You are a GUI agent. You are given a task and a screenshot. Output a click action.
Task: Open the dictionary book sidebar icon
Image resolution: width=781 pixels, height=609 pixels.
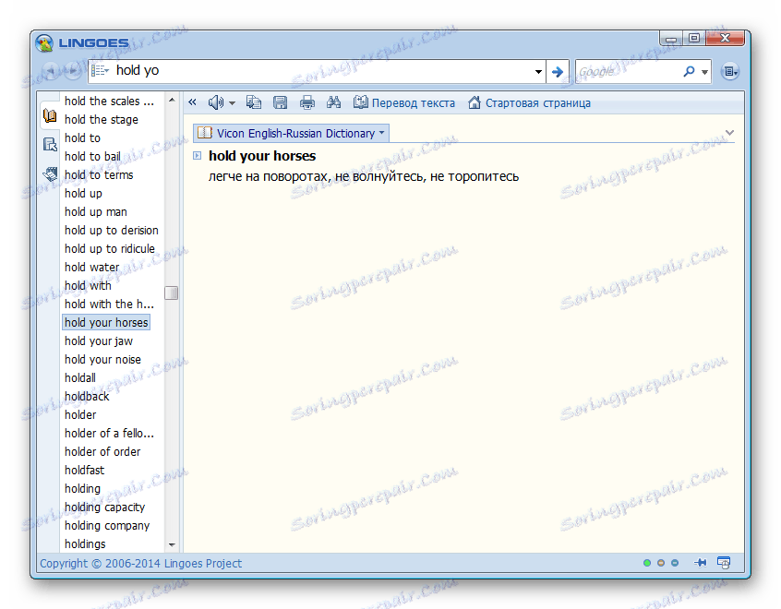pyautogui.click(x=50, y=115)
